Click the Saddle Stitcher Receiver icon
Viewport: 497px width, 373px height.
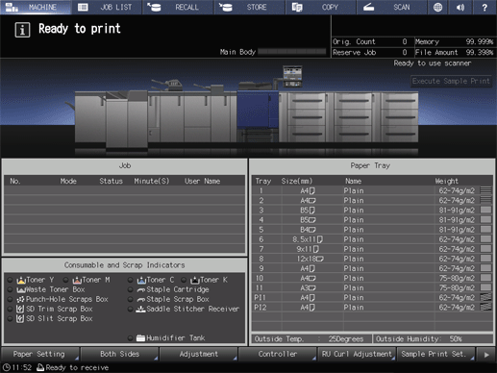point(140,309)
